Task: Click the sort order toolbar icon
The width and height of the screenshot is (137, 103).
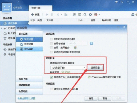Action: (74, 14)
